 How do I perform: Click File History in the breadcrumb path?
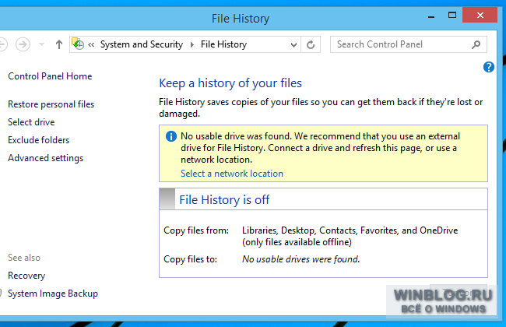click(x=223, y=44)
